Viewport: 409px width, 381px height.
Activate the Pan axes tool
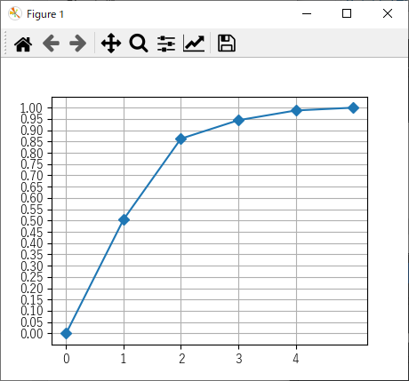(x=111, y=44)
